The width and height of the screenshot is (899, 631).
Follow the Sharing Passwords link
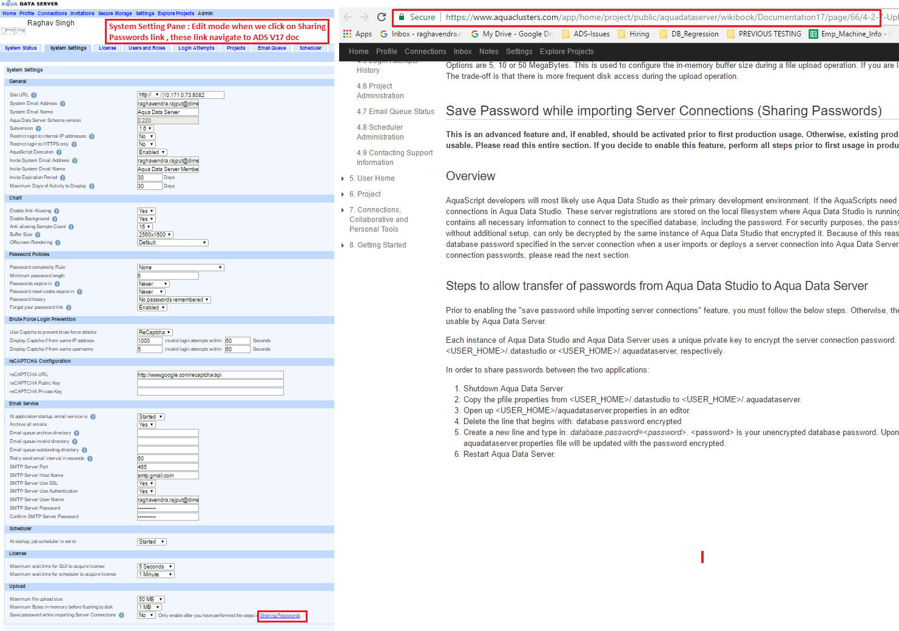280,616
